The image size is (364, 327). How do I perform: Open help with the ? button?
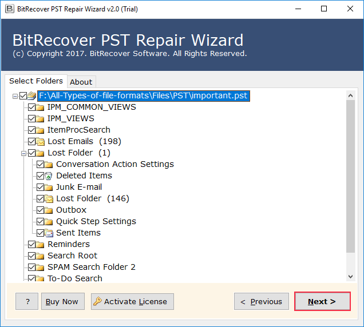(x=27, y=301)
